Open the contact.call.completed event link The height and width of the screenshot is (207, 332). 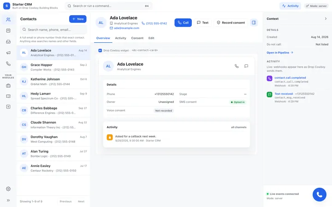(290, 78)
